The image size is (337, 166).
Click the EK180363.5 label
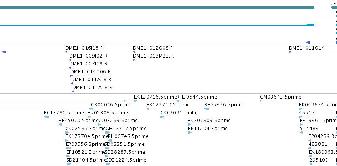click(x=323, y=152)
